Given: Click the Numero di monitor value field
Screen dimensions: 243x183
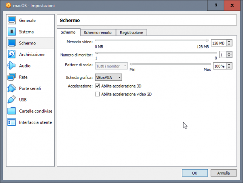Looking at the screenshot, I should pos(223,55).
